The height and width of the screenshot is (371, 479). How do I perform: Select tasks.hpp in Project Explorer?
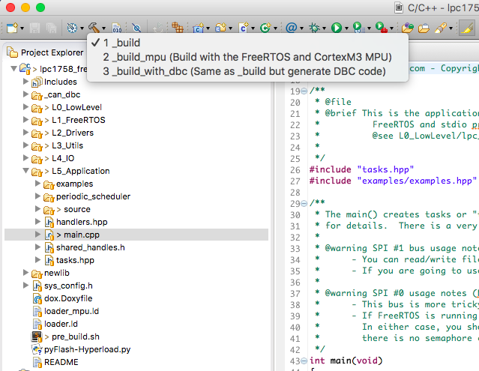pos(75,260)
